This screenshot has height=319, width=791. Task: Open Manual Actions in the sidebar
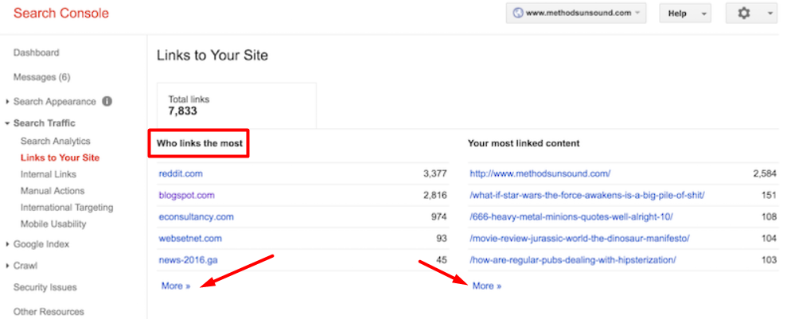pyautogui.click(x=53, y=191)
